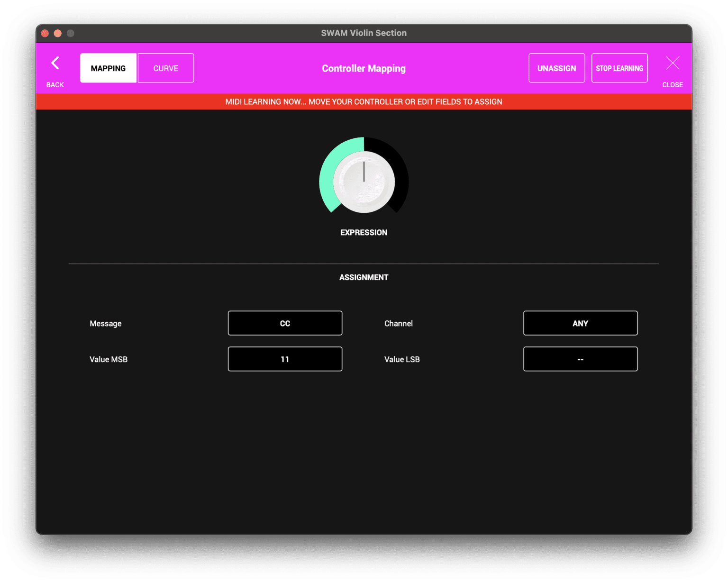The height and width of the screenshot is (582, 728).
Task: Click the gray zoom button in the title bar
Action: point(71,33)
